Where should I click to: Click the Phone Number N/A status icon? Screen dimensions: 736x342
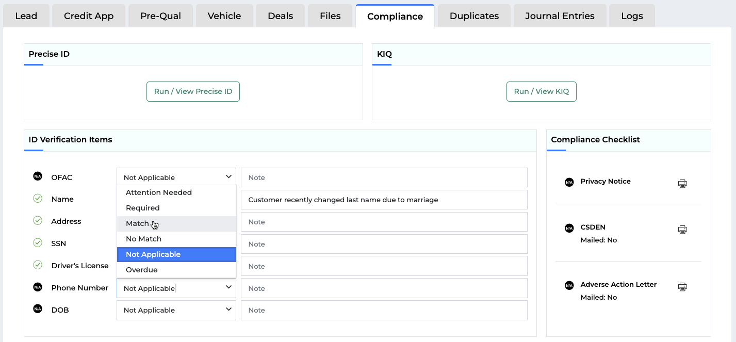(x=38, y=287)
